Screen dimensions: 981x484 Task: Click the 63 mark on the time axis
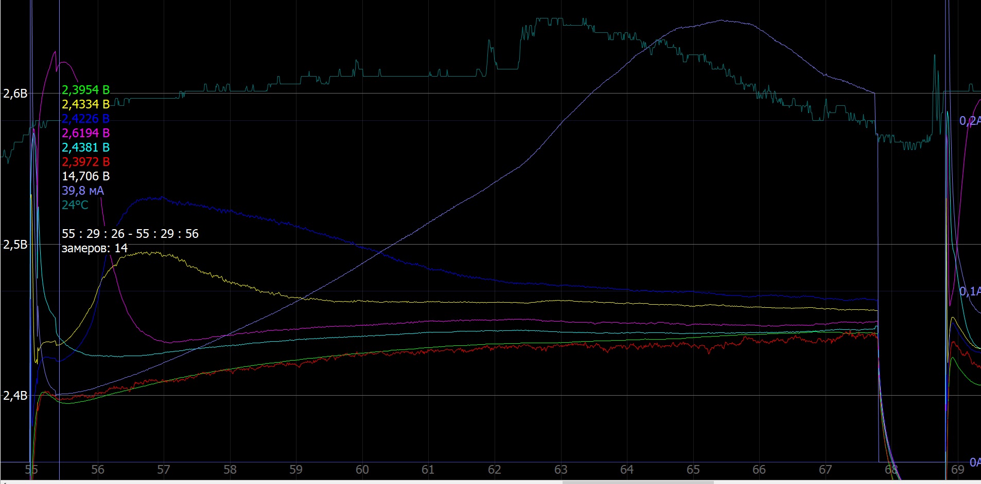[x=560, y=470]
